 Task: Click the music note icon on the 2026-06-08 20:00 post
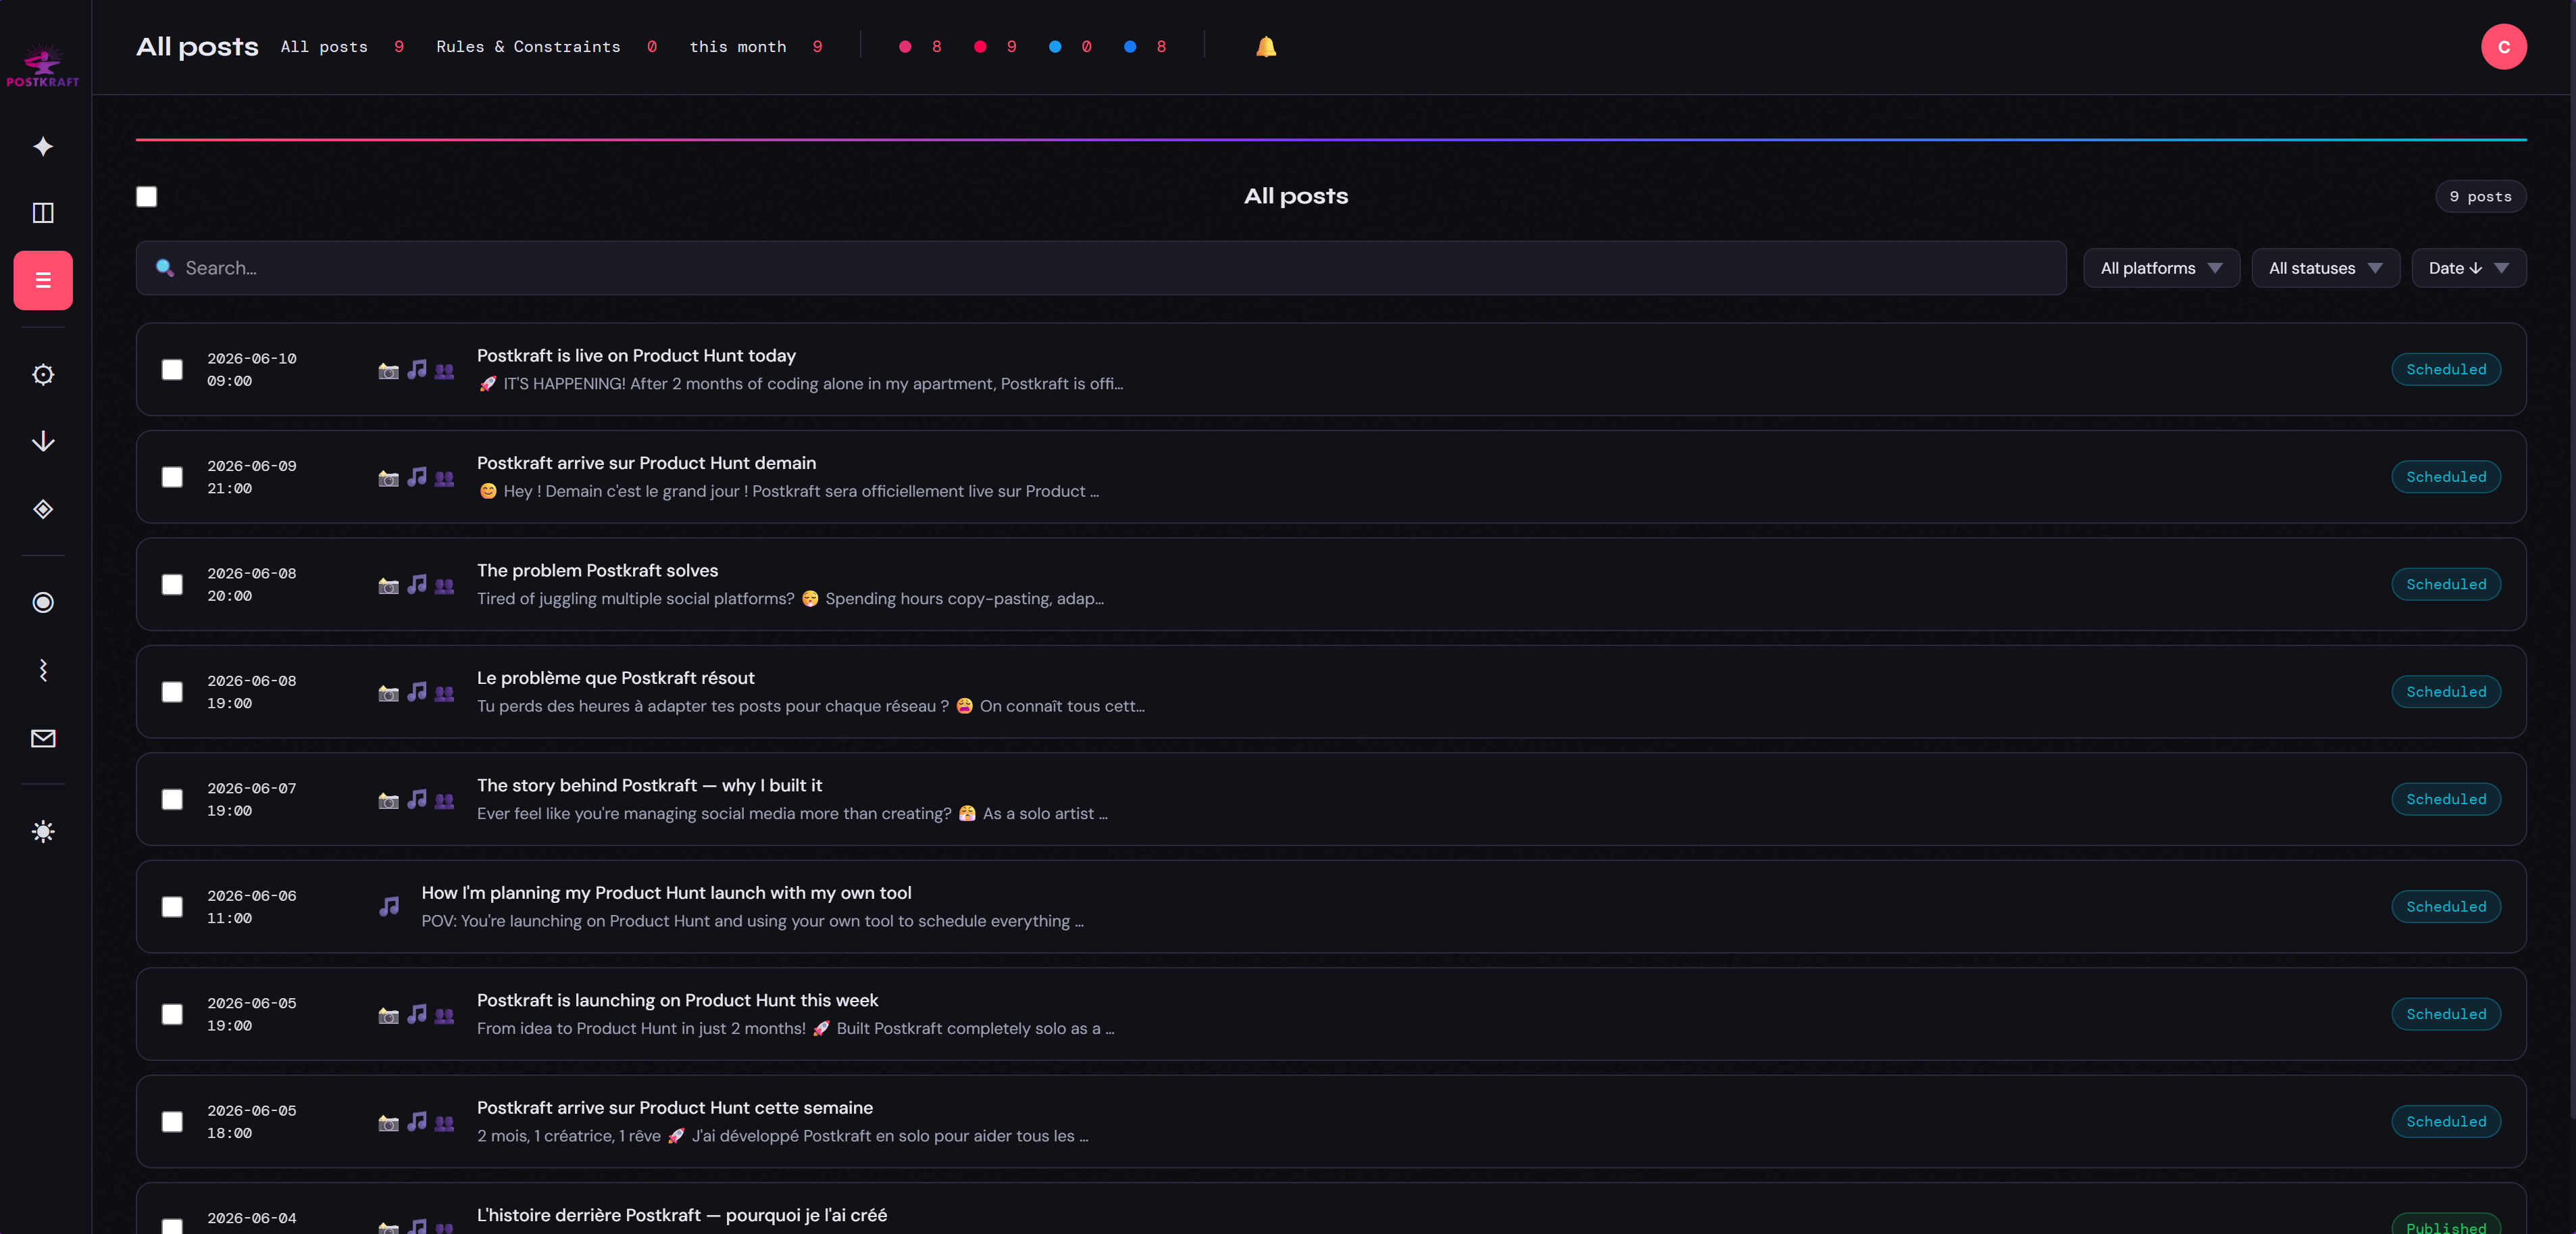[x=417, y=584]
